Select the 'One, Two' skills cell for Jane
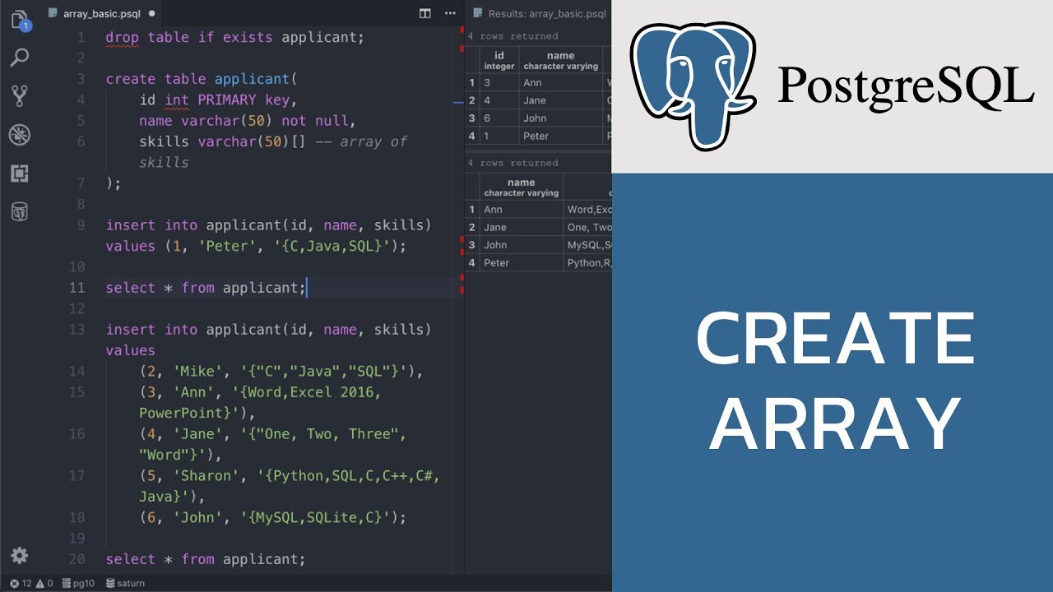 pos(587,227)
